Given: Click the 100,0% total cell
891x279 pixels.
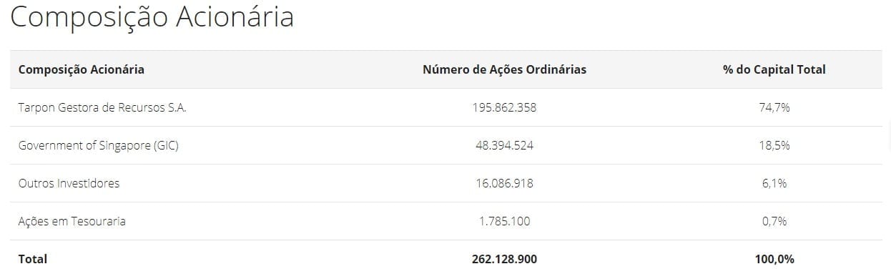Looking at the screenshot, I should [774, 259].
